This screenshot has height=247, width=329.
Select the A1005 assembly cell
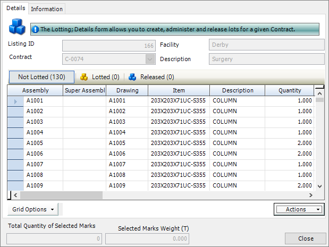43,143
